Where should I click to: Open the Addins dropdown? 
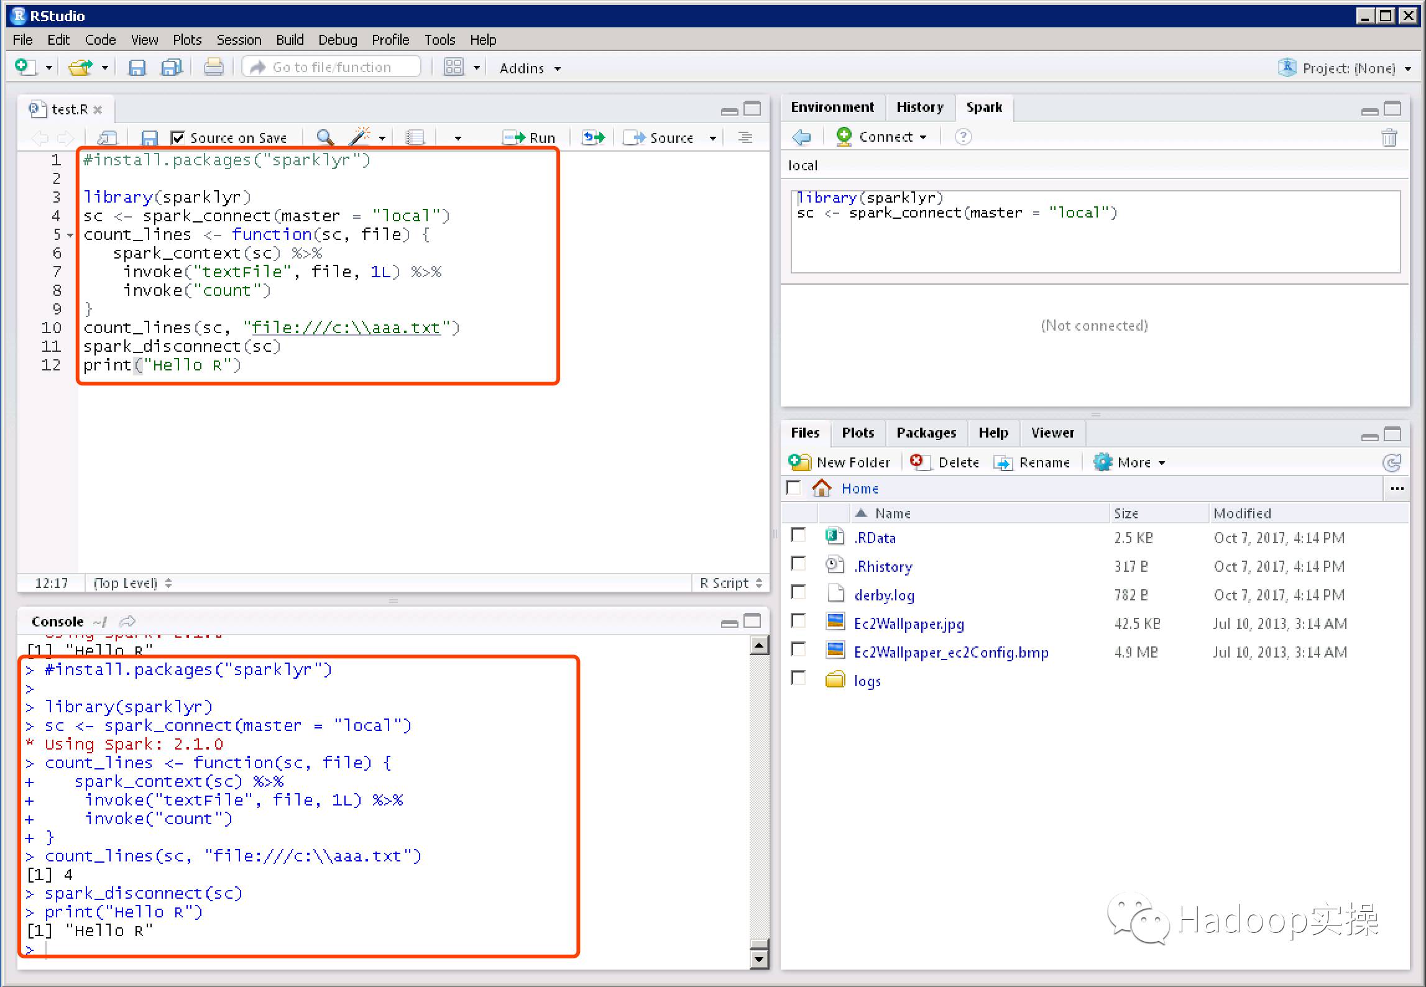point(530,68)
